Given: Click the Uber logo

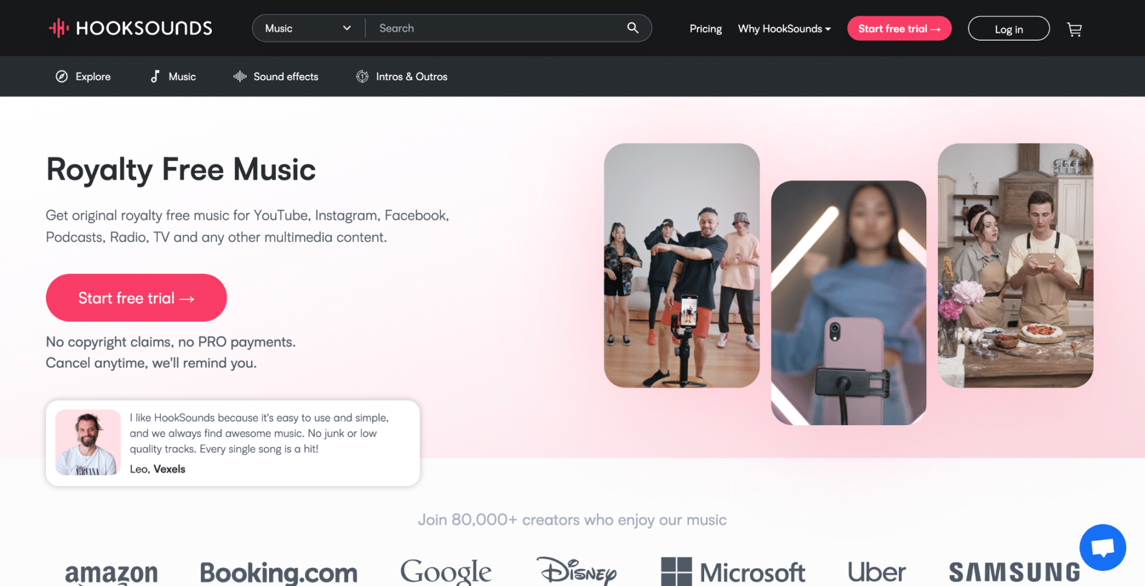Looking at the screenshot, I should click(876, 572).
